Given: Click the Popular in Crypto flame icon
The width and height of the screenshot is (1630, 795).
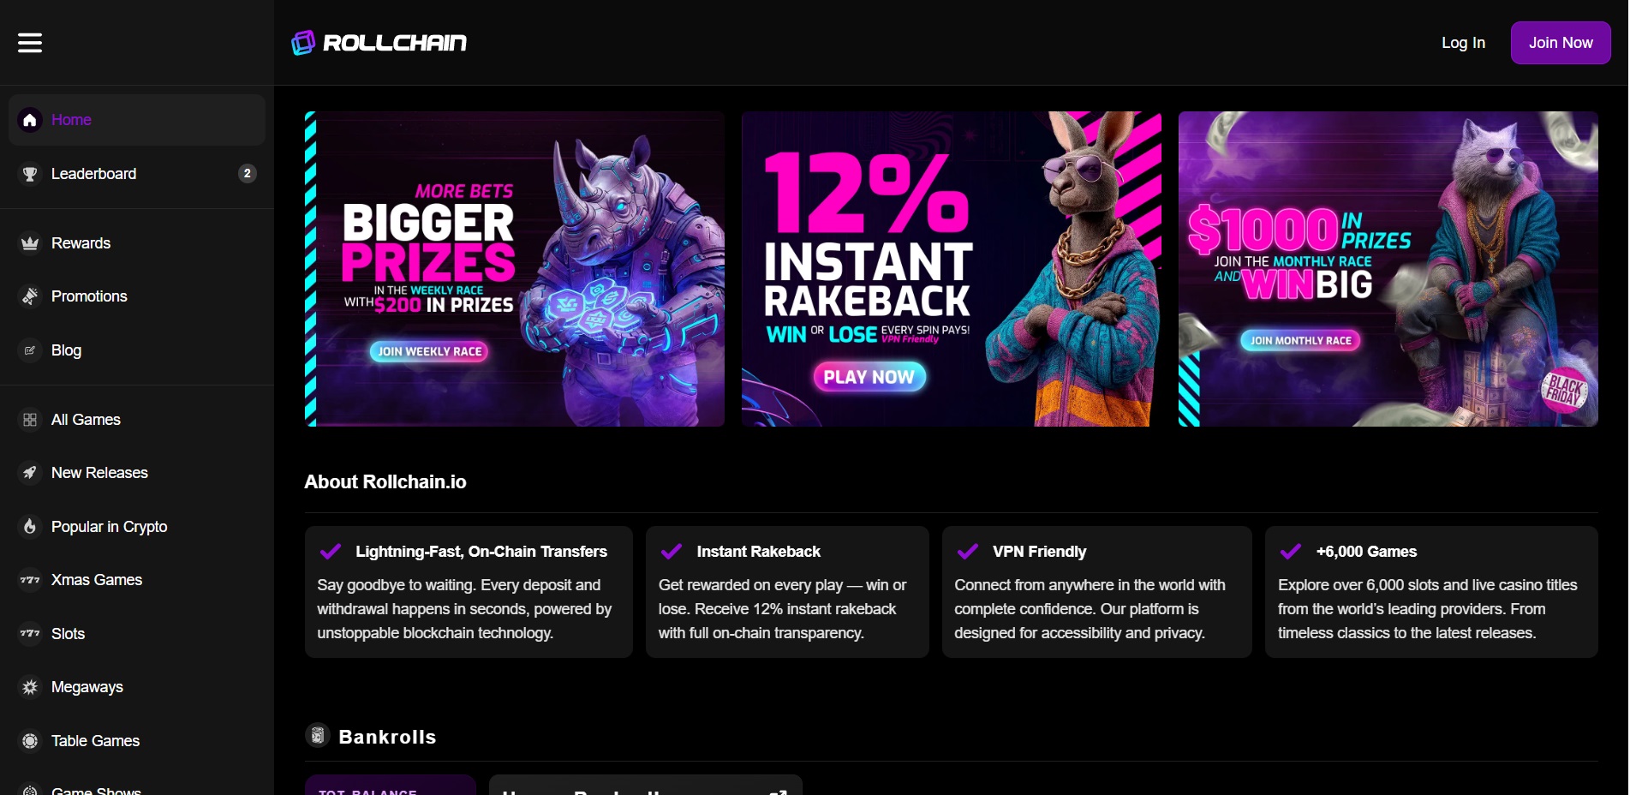Looking at the screenshot, I should 30,527.
